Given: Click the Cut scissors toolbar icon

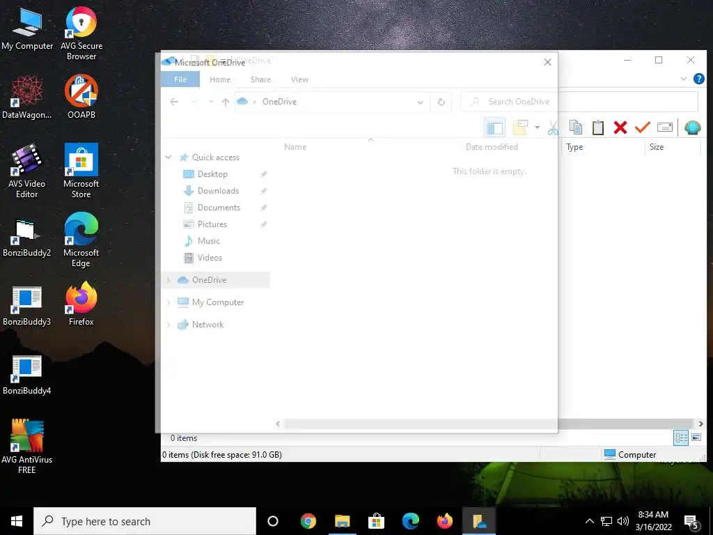Looking at the screenshot, I should pos(553,128).
